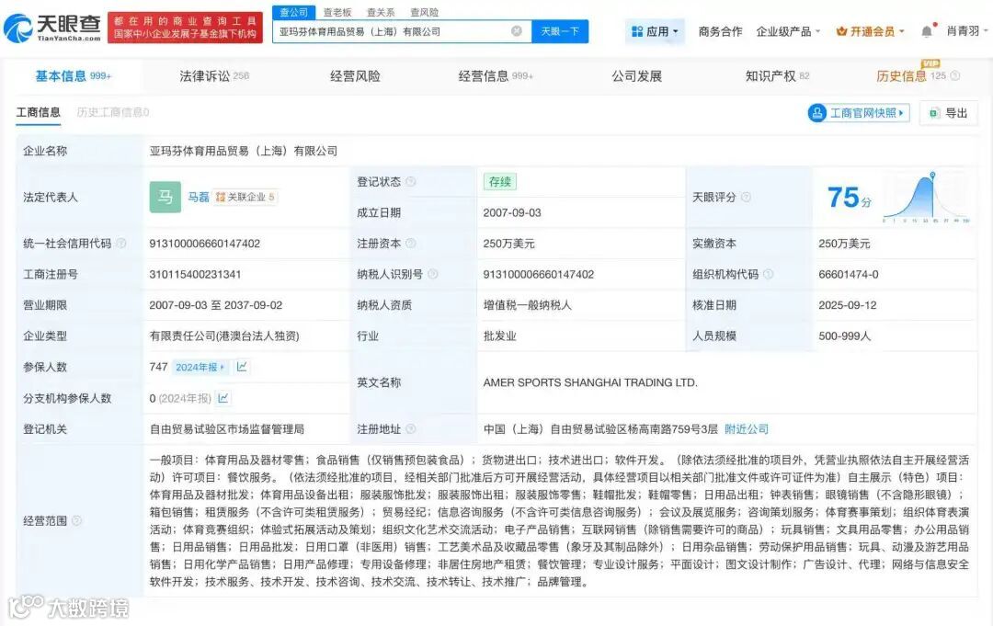Clear the search box with the X icon
This screenshot has height=626, width=993.
tap(517, 31)
